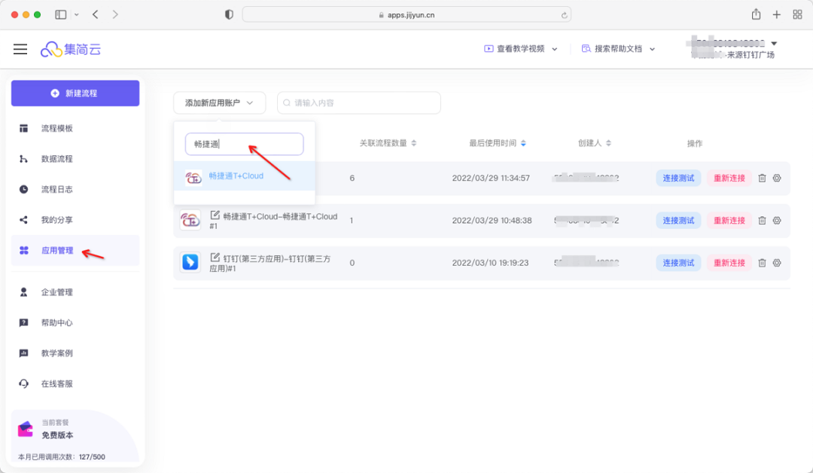Viewport: 813px width, 473px height.
Task: Open the hamburger menu beside the logo
Action: click(x=20, y=49)
